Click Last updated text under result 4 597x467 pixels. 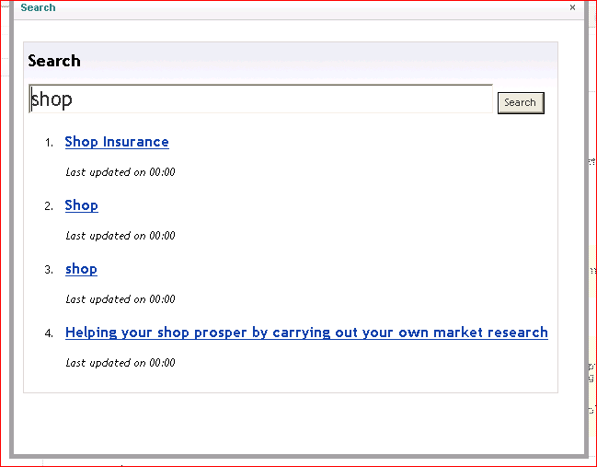[x=121, y=363]
